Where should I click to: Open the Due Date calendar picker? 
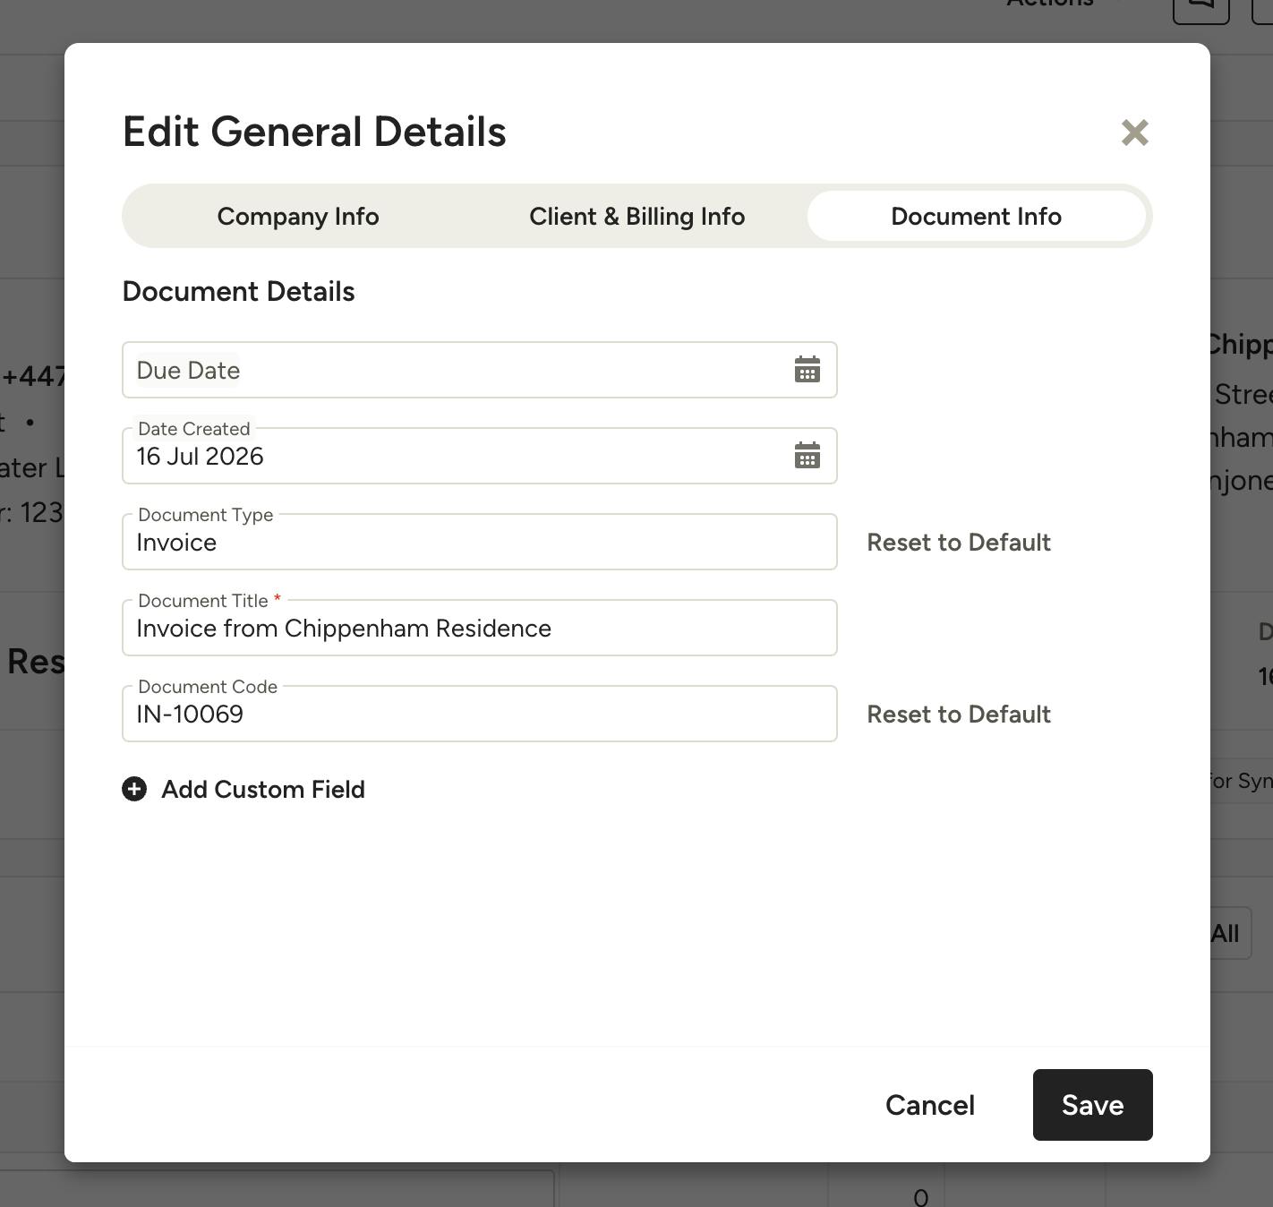coord(807,370)
